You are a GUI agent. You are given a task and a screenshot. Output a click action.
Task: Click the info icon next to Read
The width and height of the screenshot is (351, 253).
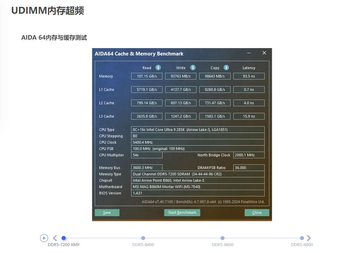pyautogui.click(x=158, y=67)
